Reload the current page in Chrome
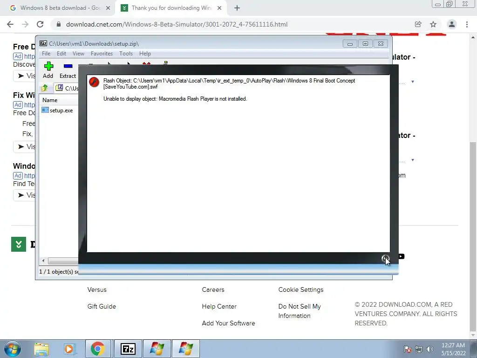 pyautogui.click(x=40, y=24)
